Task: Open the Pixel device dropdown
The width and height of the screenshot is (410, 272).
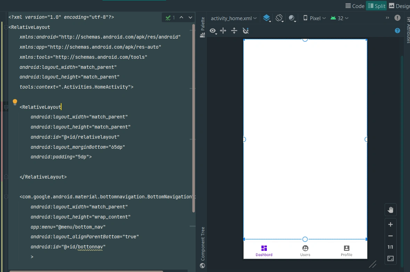Action: pyautogui.click(x=314, y=18)
